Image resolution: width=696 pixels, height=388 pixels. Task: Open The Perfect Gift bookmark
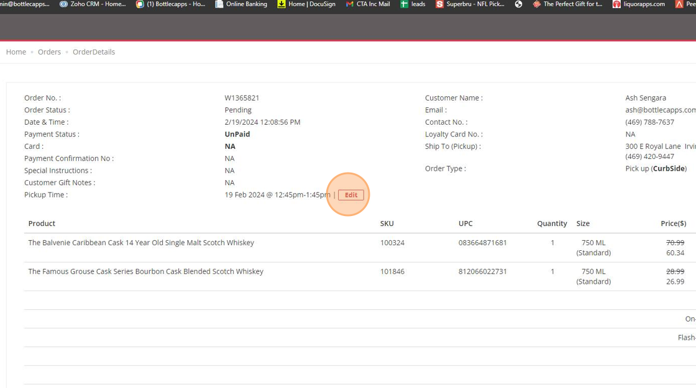tap(568, 4)
